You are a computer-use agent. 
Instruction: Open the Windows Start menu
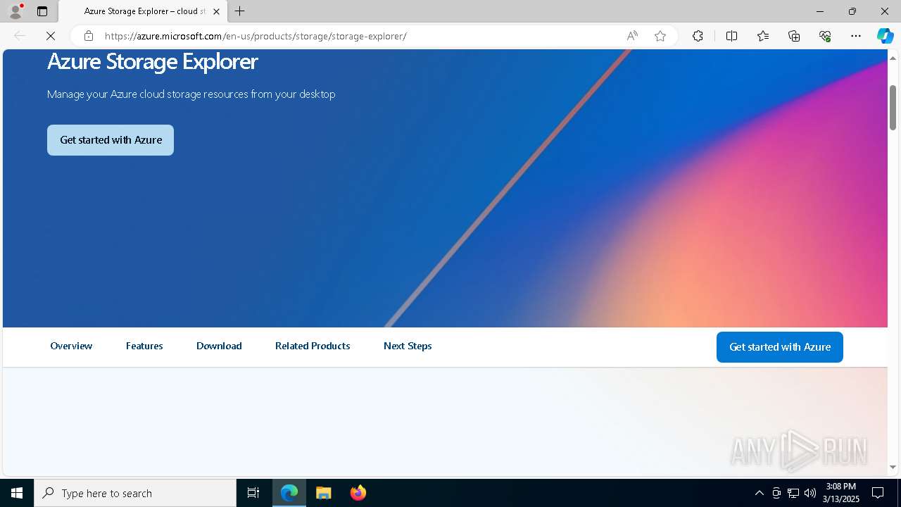pyautogui.click(x=17, y=493)
